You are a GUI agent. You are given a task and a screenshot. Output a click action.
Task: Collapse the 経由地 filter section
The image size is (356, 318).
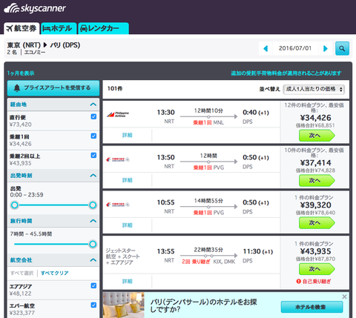click(93, 105)
